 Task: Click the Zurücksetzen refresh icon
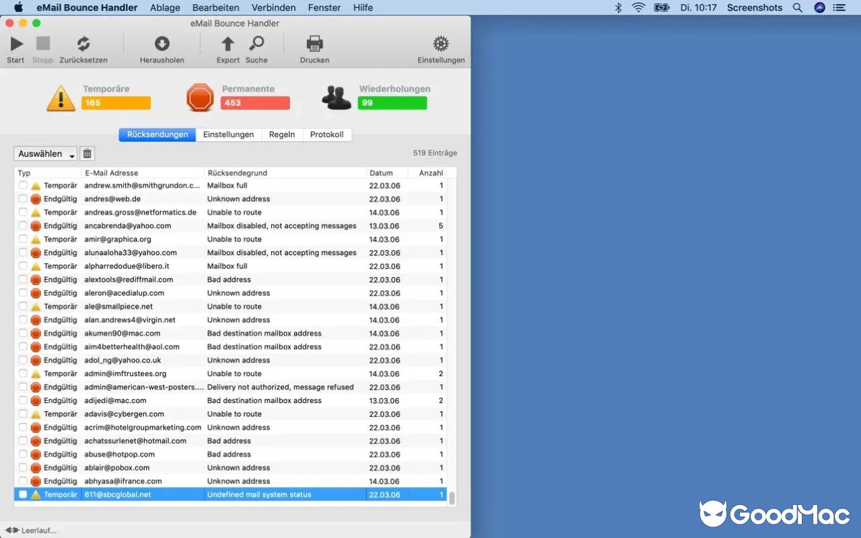83,46
